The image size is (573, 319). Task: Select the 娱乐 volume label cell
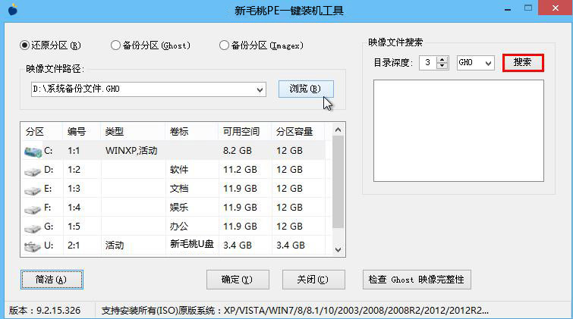point(178,208)
